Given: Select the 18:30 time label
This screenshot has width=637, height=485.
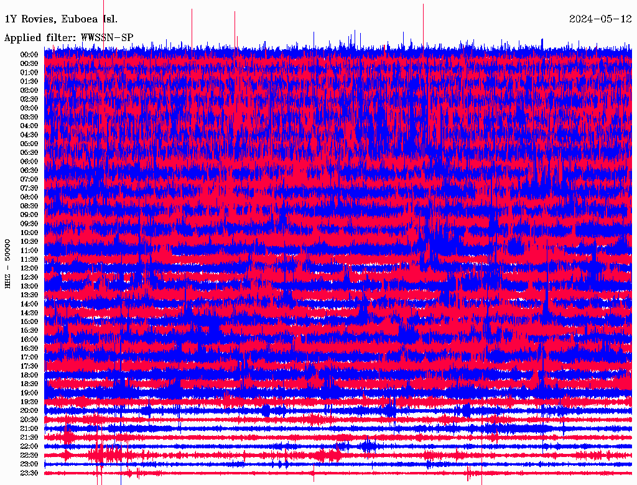Looking at the screenshot, I should click(29, 384).
